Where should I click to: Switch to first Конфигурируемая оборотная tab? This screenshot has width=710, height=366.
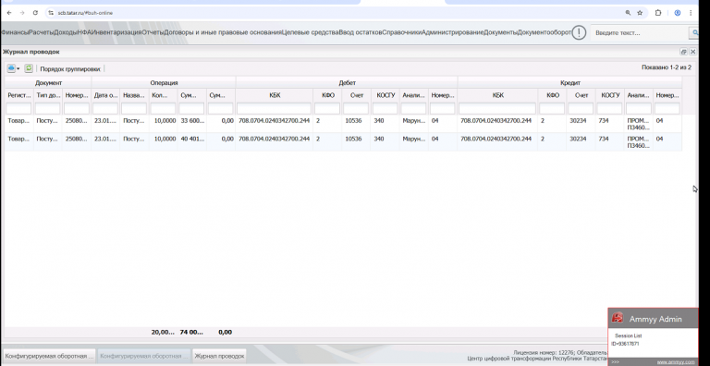coord(49,356)
